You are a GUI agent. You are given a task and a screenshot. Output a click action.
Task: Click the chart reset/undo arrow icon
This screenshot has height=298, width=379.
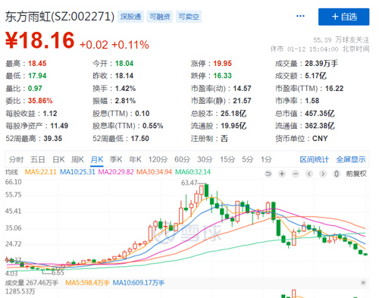(268, 174)
